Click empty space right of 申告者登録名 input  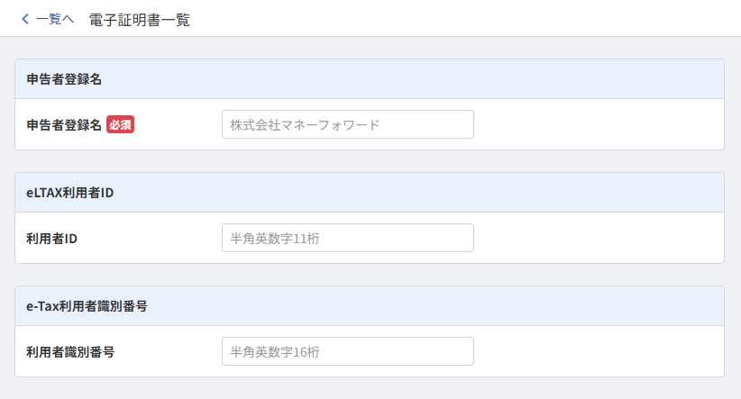click(x=595, y=124)
